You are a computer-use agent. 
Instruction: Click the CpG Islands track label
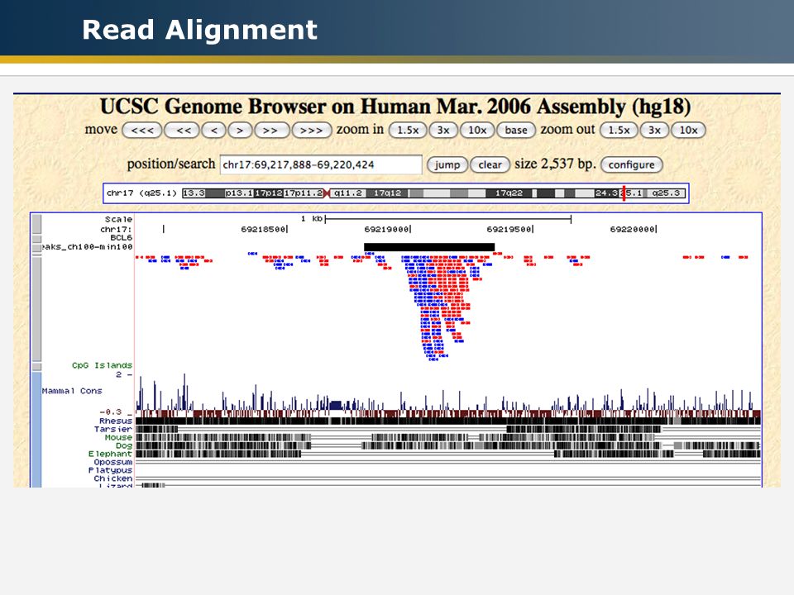pyautogui.click(x=102, y=365)
